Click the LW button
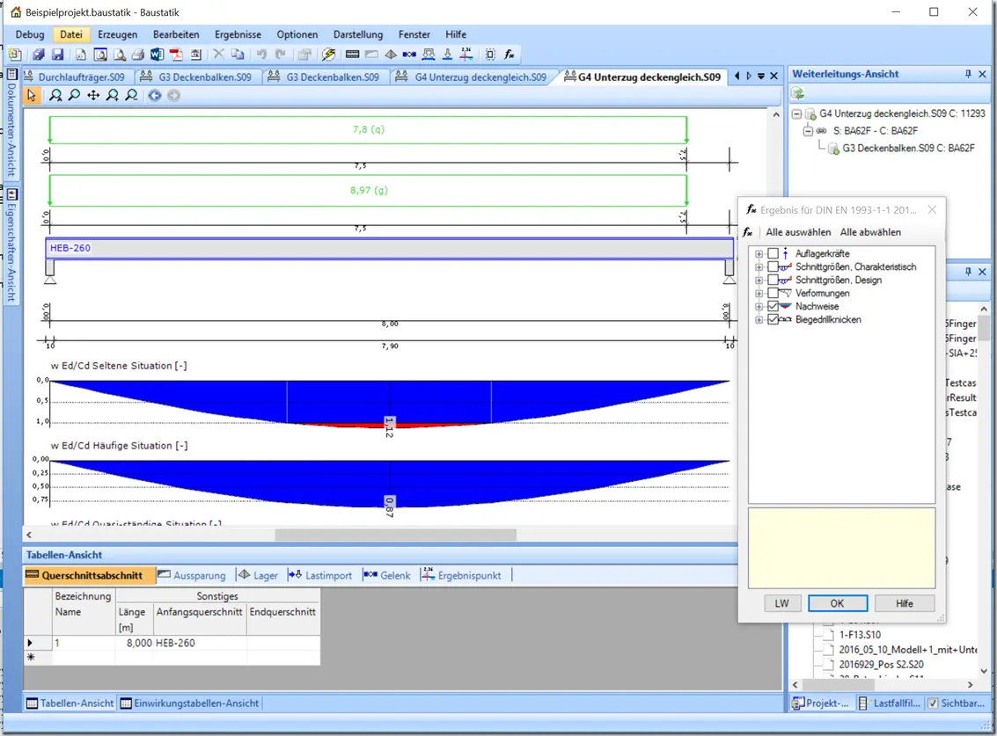Image resolution: width=997 pixels, height=736 pixels. point(781,603)
